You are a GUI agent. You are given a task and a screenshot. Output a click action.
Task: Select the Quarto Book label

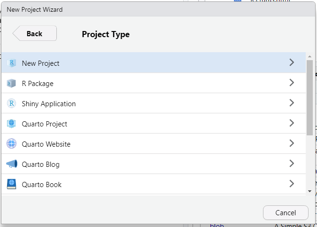click(x=42, y=185)
